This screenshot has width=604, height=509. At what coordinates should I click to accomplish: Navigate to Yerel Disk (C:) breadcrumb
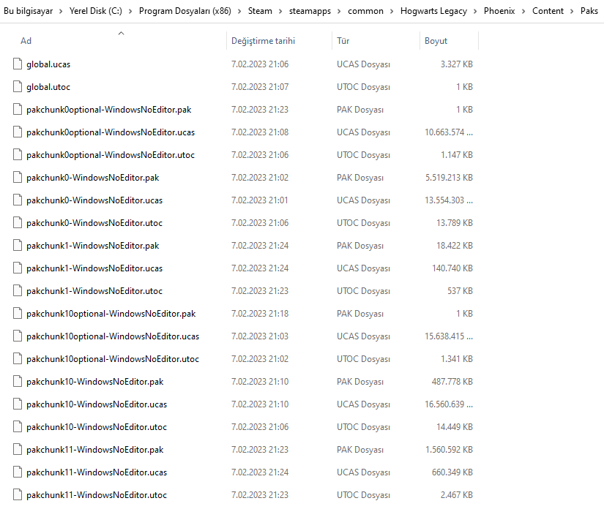(x=95, y=11)
